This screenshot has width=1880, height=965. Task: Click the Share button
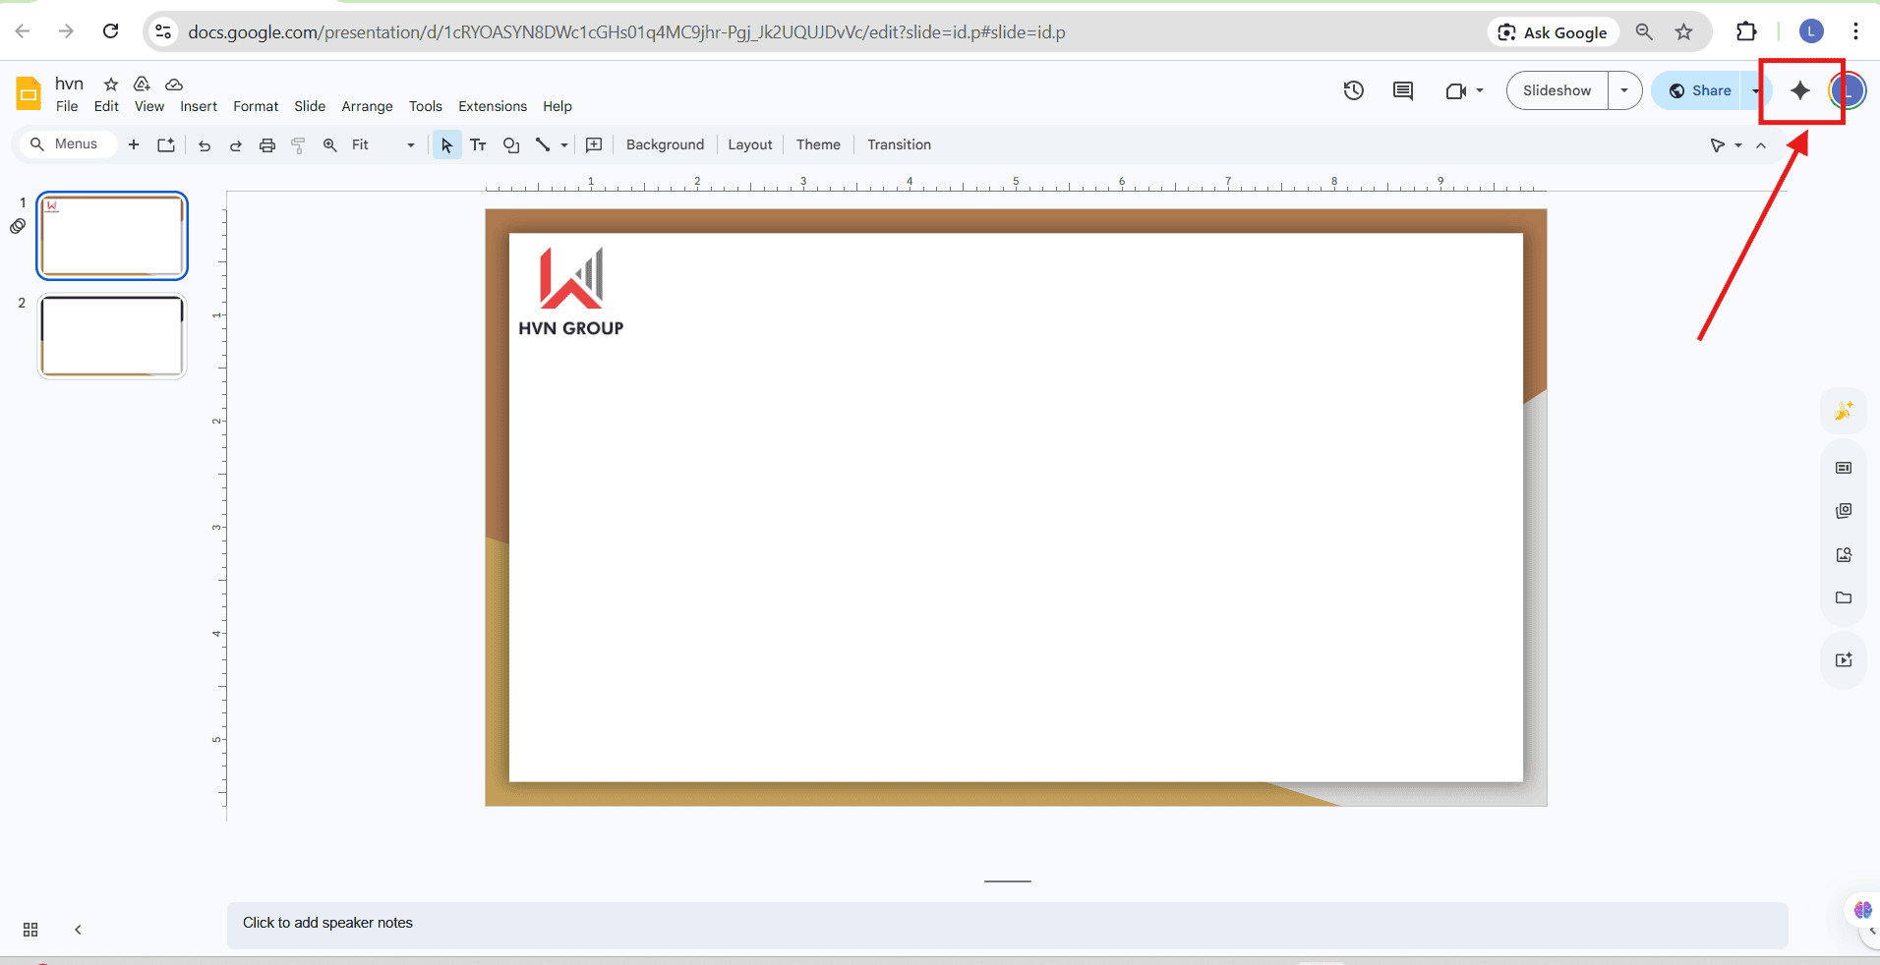tap(1700, 90)
